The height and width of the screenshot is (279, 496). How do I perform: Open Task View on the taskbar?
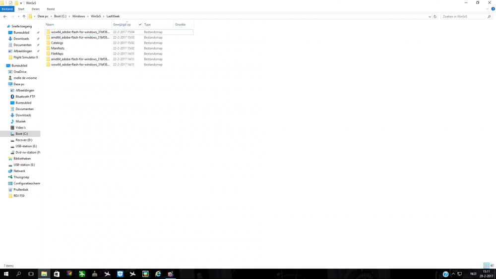tap(31, 274)
